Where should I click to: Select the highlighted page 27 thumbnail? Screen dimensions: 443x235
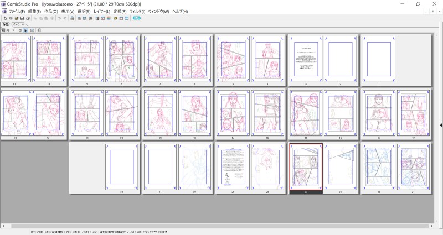306,166
